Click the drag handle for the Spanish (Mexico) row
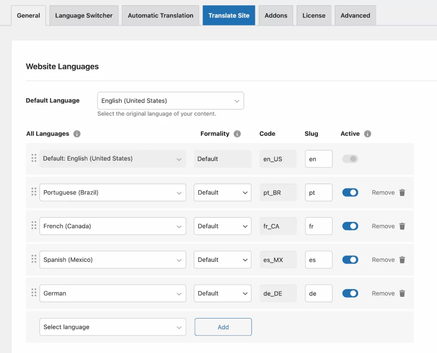The height and width of the screenshot is (353, 437). pos(34,260)
